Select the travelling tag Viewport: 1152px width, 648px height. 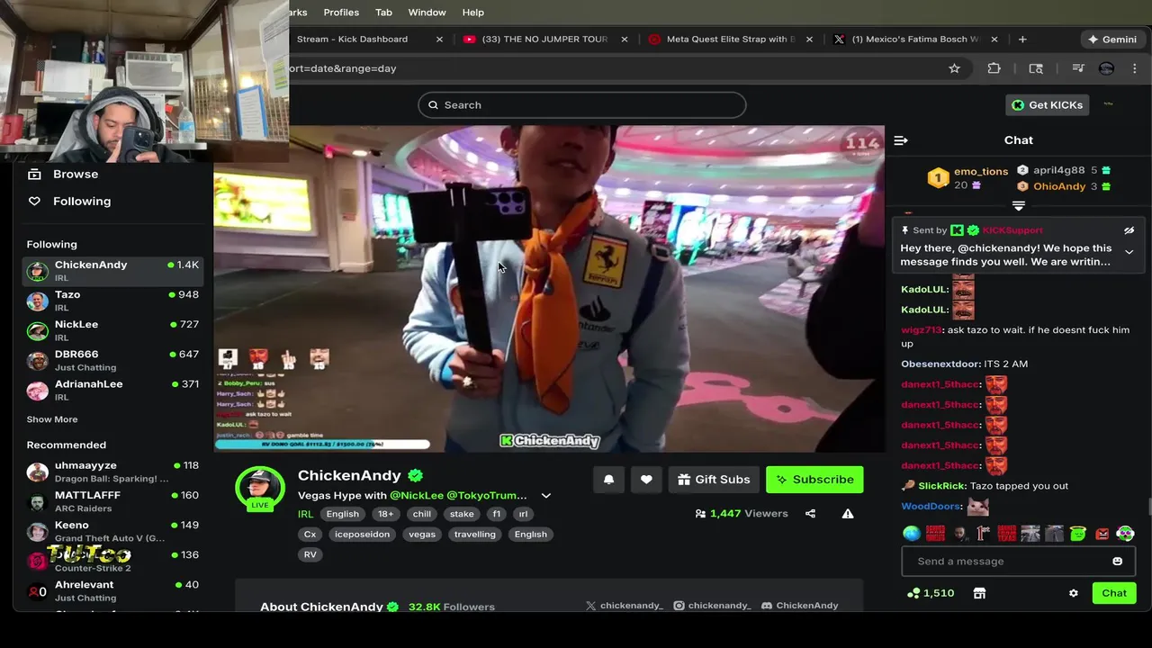[474, 535]
